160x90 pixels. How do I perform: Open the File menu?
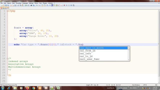pyautogui.click(x=1, y=3)
